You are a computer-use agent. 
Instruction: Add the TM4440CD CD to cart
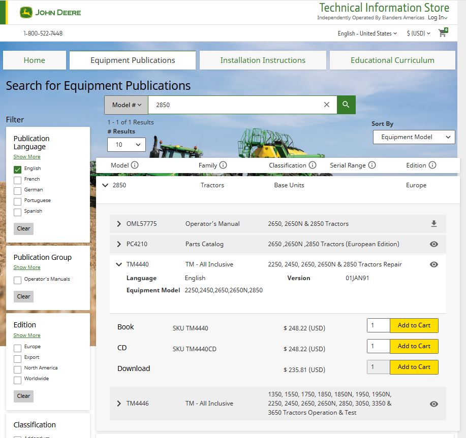click(x=414, y=346)
